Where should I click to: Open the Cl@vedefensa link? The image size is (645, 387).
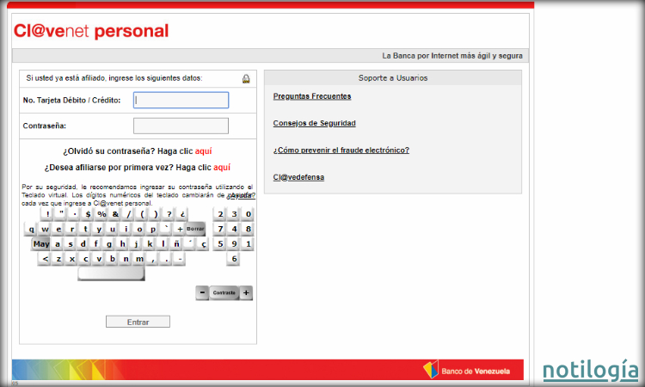pyautogui.click(x=298, y=177)
